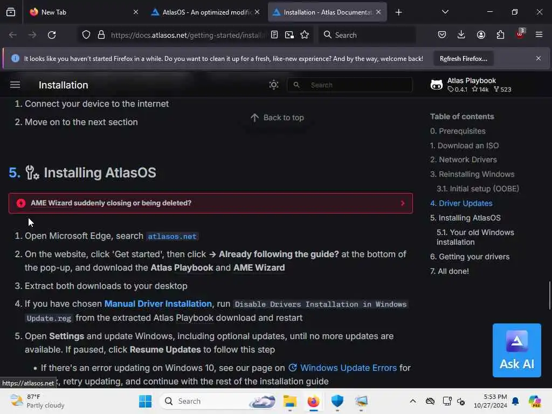552x414 pixels.
Task: Click the Firefox toolbar Search box
Action: coord(367,35)
